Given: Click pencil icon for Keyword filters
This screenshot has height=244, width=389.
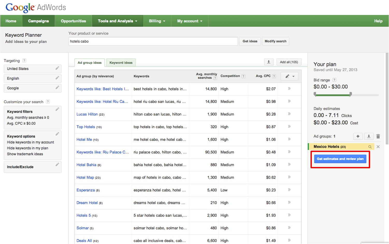Looking at the screenshot, I should [x=57, y=109].
